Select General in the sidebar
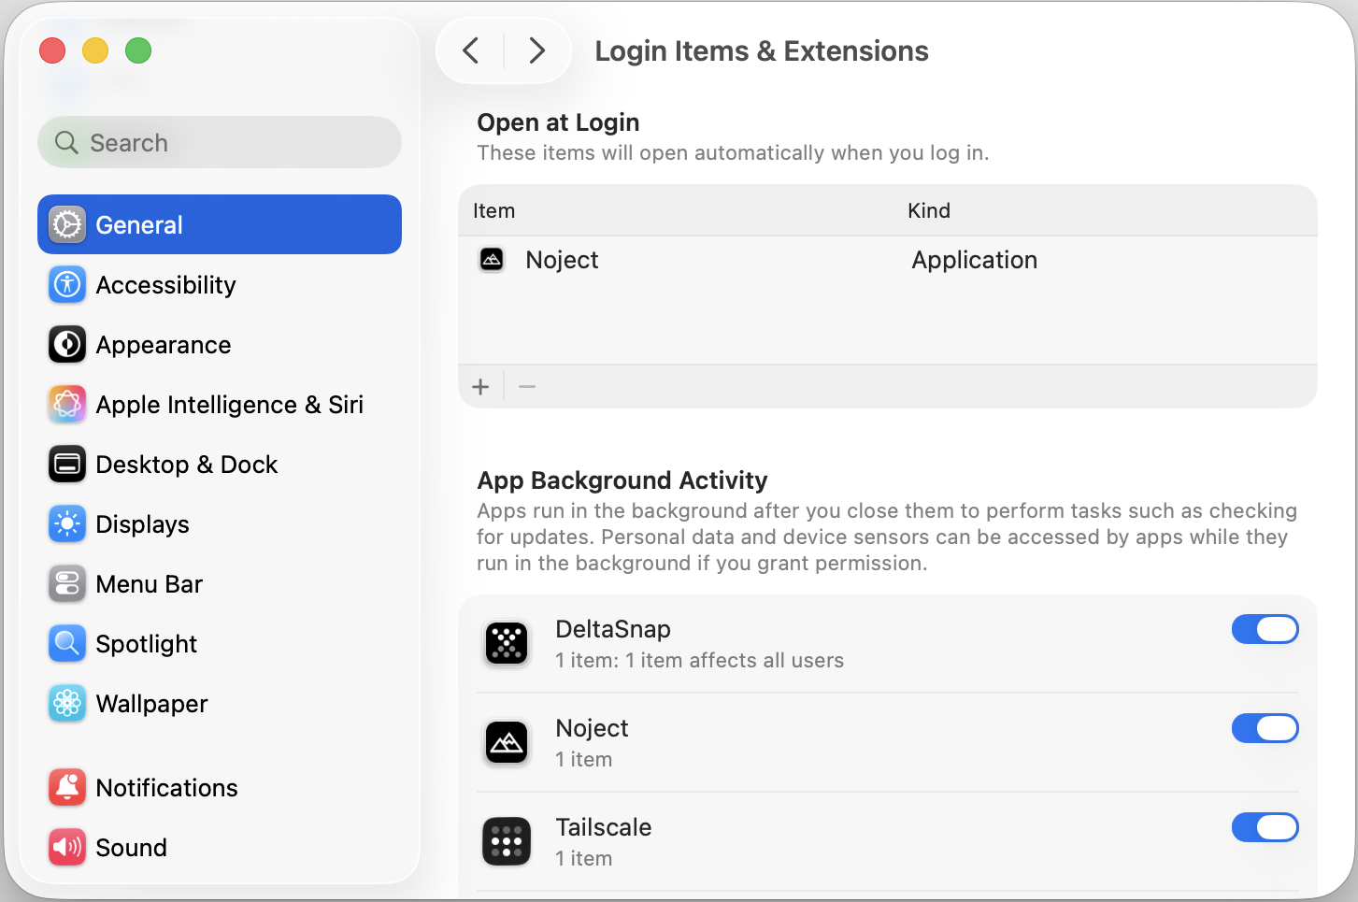The height and width of the screenshot is (902, 1358). (x=220, y=224)
